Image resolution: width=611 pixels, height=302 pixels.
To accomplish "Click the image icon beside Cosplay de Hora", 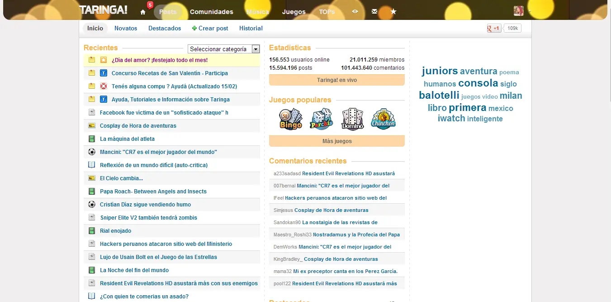I will [x=92, y=125].
